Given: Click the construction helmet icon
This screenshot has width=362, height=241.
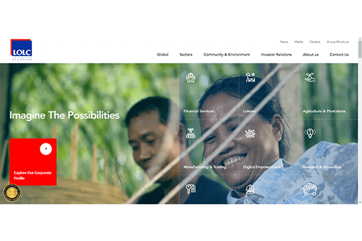Looking at the screenshot, I should (x=250, y=189).
